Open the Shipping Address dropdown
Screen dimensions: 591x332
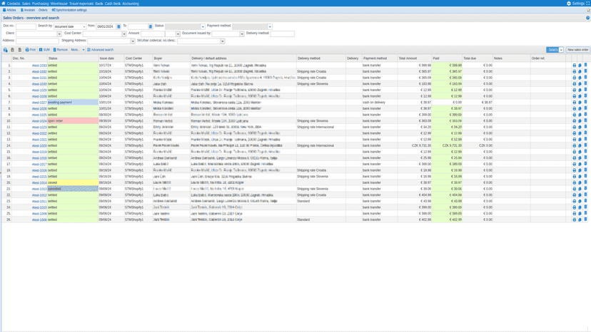133,41
